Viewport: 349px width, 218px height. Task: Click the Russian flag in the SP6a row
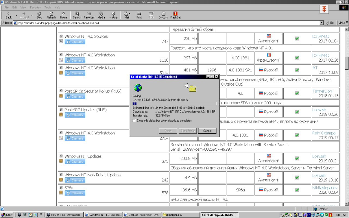[x=261, y=190]
